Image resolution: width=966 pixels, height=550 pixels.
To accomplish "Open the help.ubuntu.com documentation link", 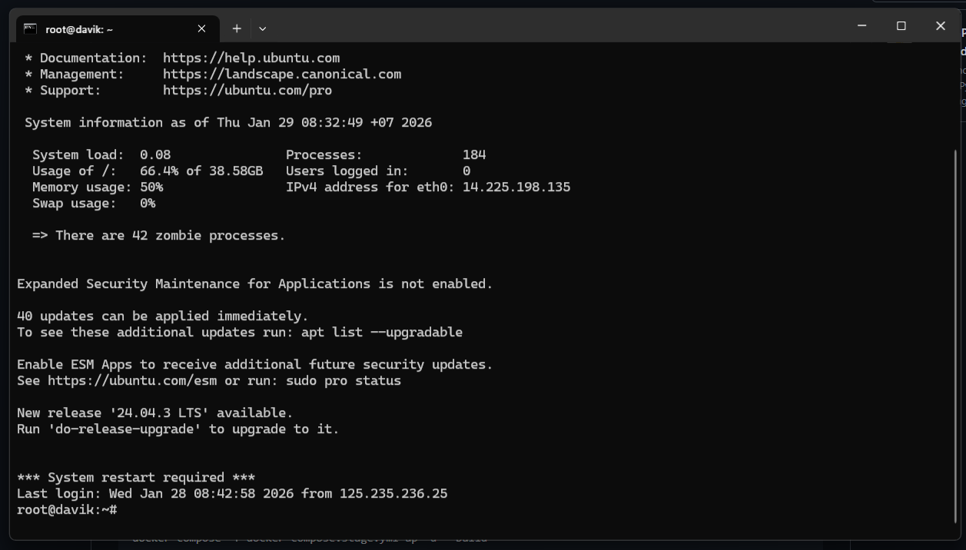I will pyautogui.click(x=251, y=58).
